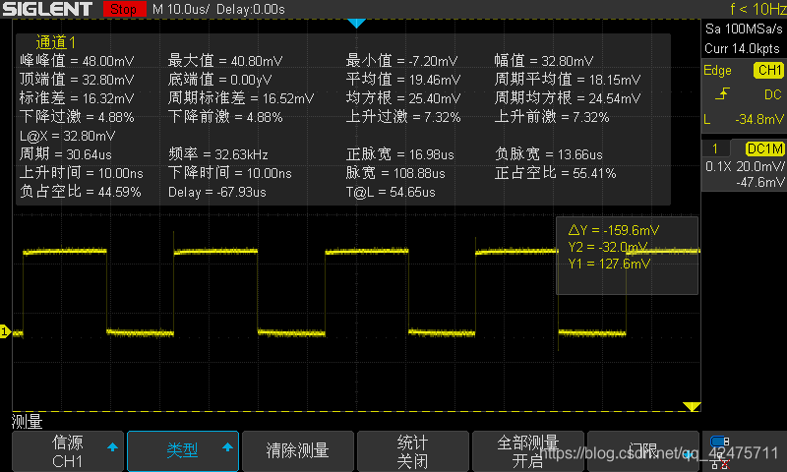The width and height of the screenshot is (787, 472).
Task: Open the 信源 CH1 source menu
Action: pyautogui.click(x=68, y=451)
